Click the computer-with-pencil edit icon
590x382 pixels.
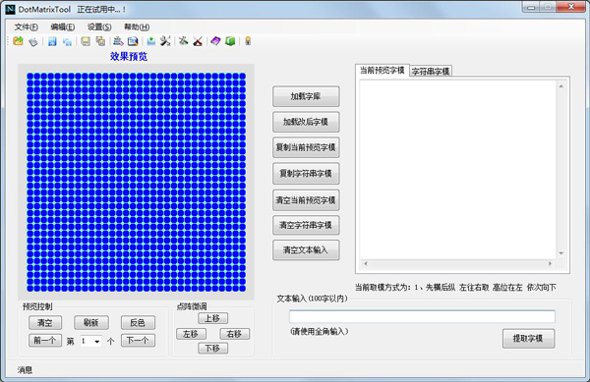coord(118,41)
